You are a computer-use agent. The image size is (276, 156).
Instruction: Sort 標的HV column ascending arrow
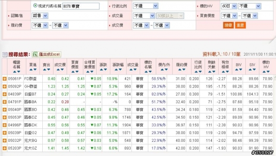click(264, 72)
